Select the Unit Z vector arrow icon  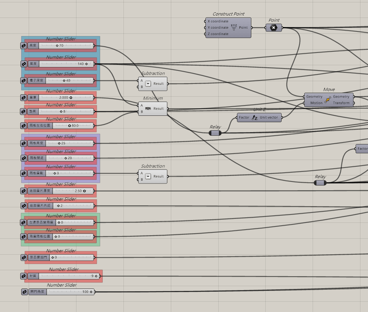(254, 117)
